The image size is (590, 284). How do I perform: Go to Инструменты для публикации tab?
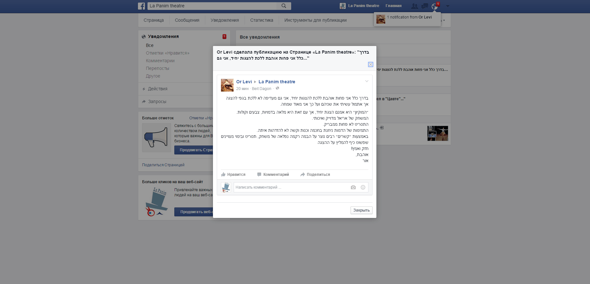(x=315, y=20)
